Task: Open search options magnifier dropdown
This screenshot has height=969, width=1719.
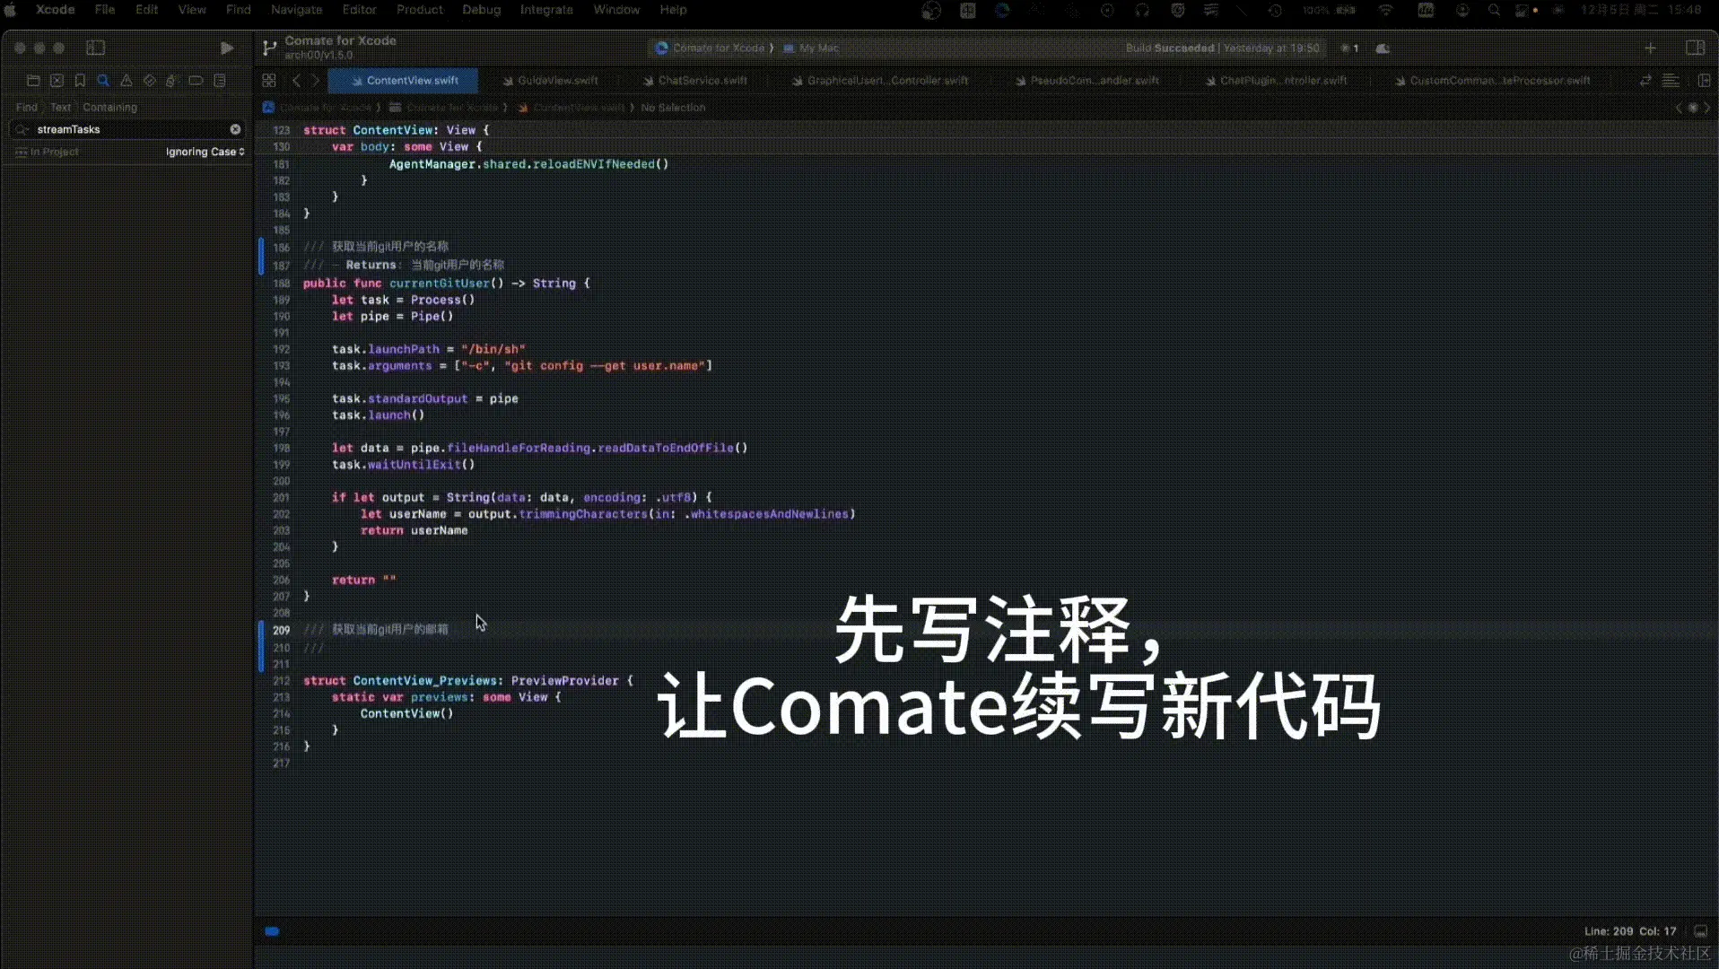Action: pyautogui.click(x=22, y=129)
